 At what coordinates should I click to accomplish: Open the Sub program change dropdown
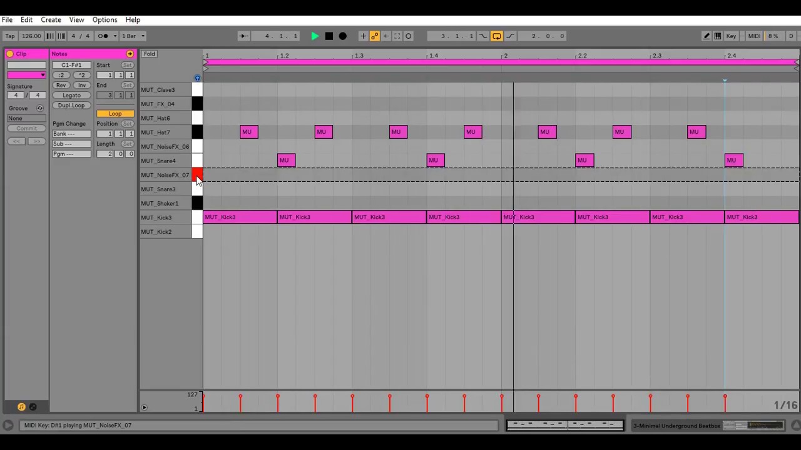click(71, 144)
